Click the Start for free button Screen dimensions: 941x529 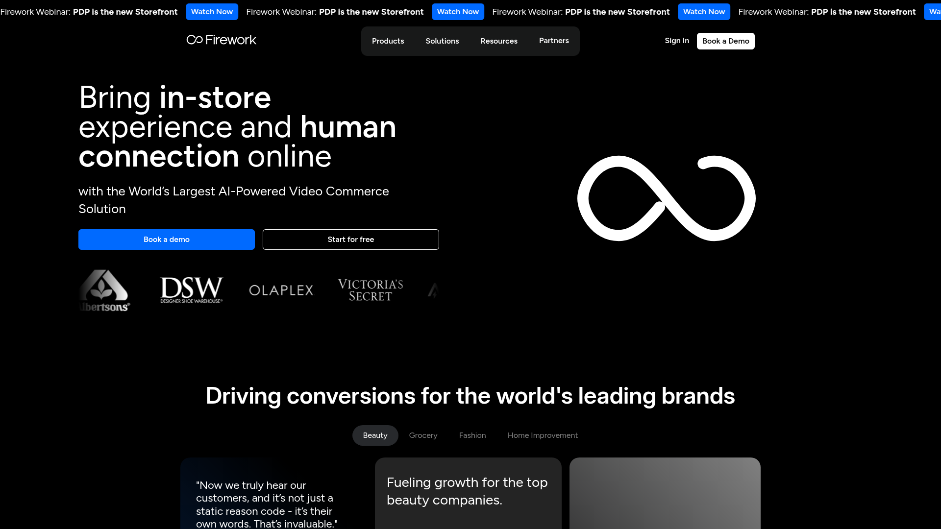click(x=350, y=240)
